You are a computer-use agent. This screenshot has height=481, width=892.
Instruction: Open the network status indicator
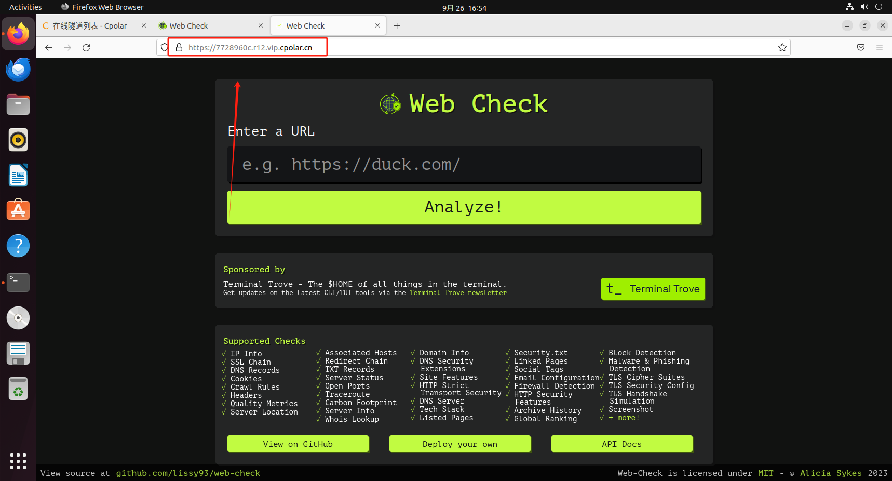(849, 7)
